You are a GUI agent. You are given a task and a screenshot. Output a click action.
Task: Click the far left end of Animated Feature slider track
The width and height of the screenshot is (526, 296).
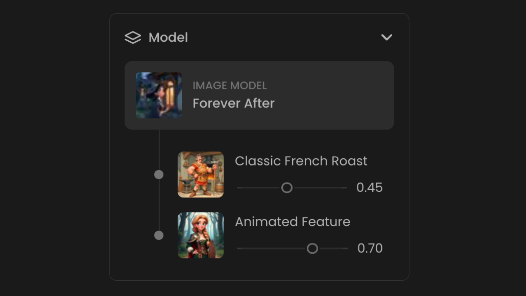pyautogui.click(x=238, y=249)
